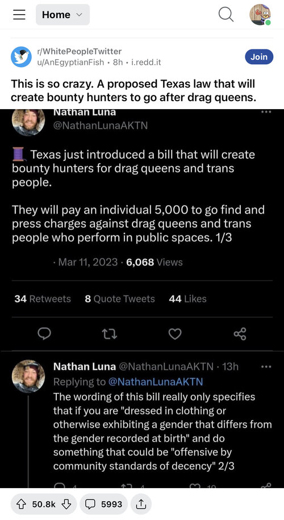Open u/AnEgyptianFish user profile
Image resolution: width=284 pixels, height=520 pixels.
pyautogui.click(x=70, y=62)
